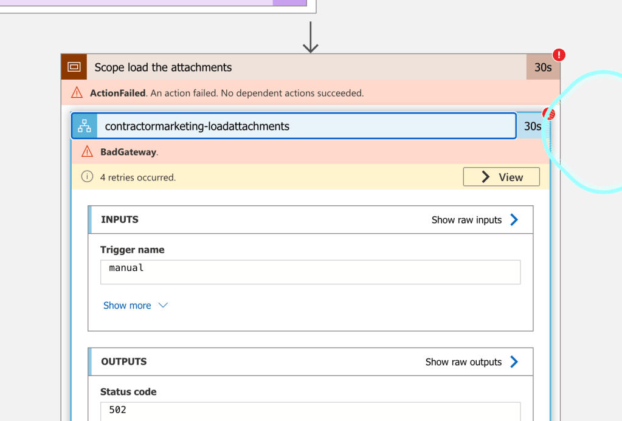
Task: Click the Trigger name field with manual
Action: point(311,272)
